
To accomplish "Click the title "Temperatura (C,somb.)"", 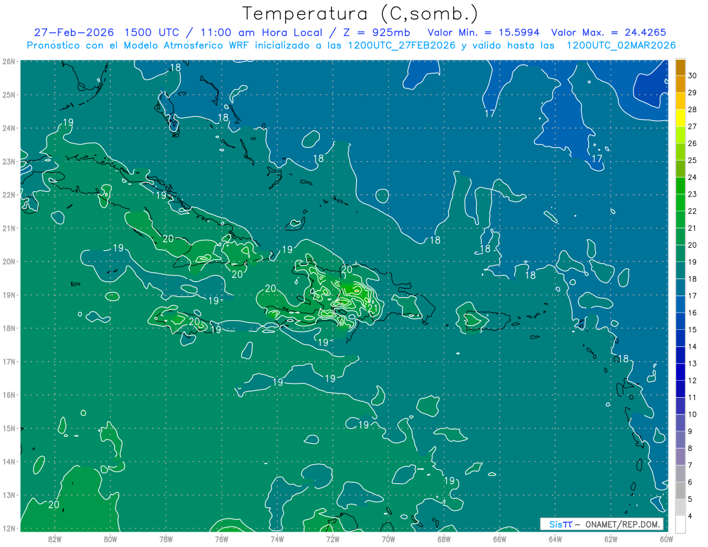I will coord(360,14).
